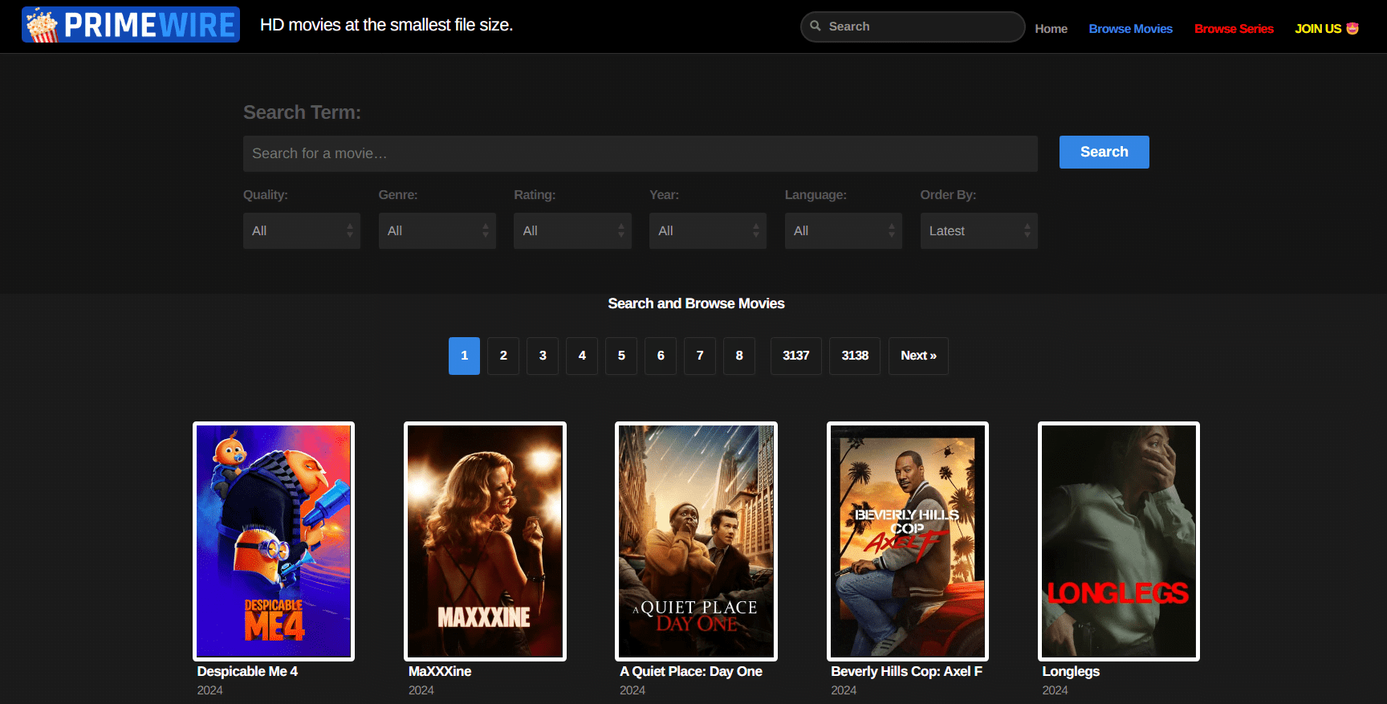1387x704 pixels.
Task: Open the Despicable Me 4 poster
Action: pyautogui.click(x=274, y=541)
